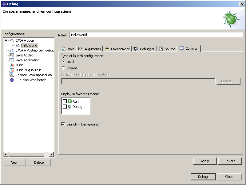Click the JUnit Plug-in Test icon
Screen dimensions: 246x185
point(12,70)
